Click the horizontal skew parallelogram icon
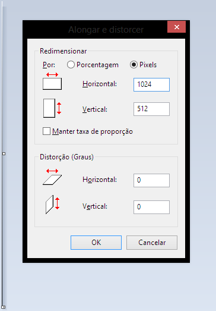The image size is (216, 311). tap(52, 177)
